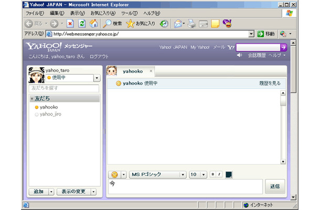Select friend yahooko in the list
Screen dimensions: 320x210
[49, 107]
